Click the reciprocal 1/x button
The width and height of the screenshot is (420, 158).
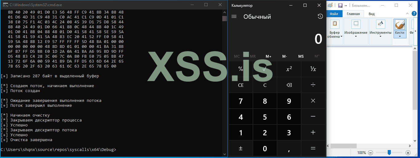pyautogui.click(x=313, y=69)
